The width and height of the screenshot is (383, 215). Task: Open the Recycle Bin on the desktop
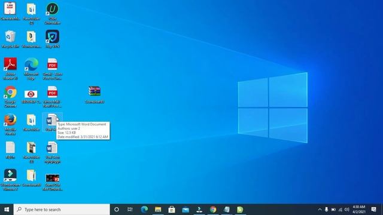10,37
